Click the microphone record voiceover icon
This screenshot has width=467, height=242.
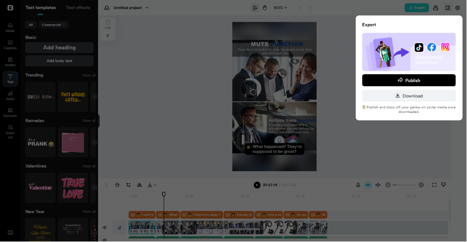pos(358,185)
